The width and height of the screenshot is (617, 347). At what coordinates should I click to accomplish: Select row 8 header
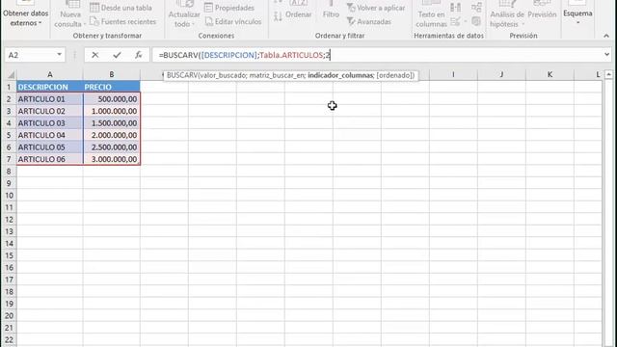[x=9, y=172]
